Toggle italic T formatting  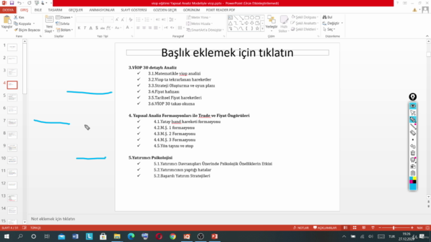pos(85,28)
